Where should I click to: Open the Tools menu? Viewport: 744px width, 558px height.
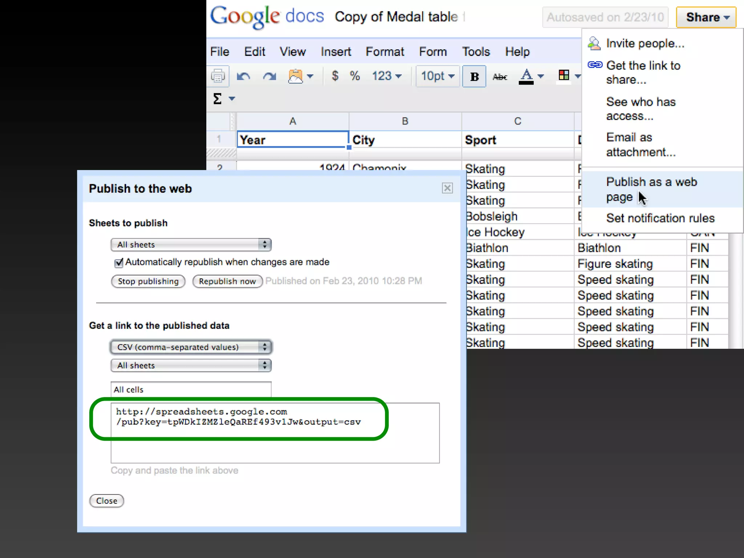[x=476, y=52]
